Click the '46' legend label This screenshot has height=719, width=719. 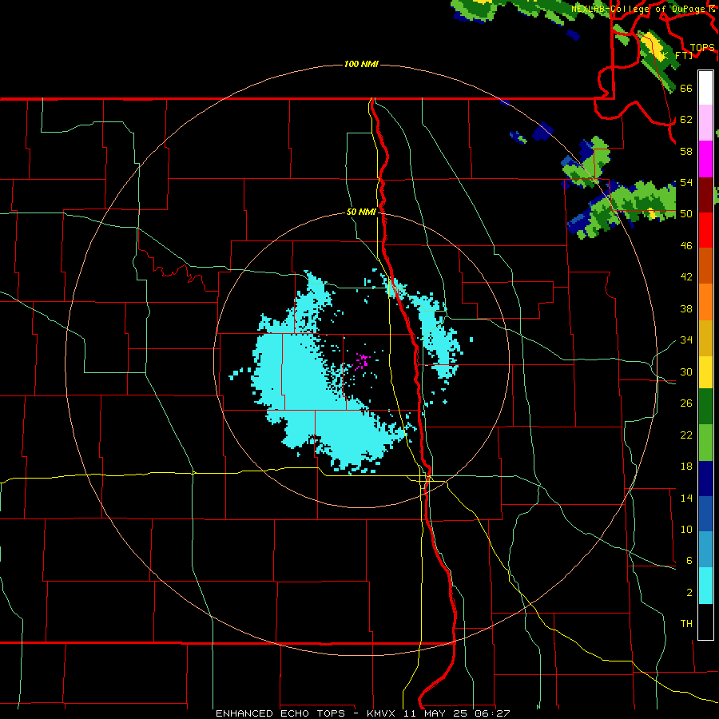(686, 246)
